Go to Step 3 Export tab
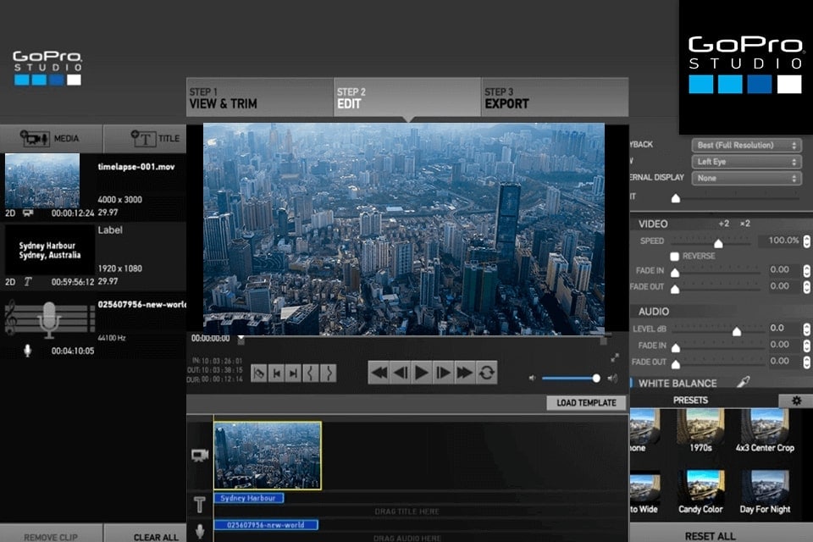813x542 pixels. 556,97
